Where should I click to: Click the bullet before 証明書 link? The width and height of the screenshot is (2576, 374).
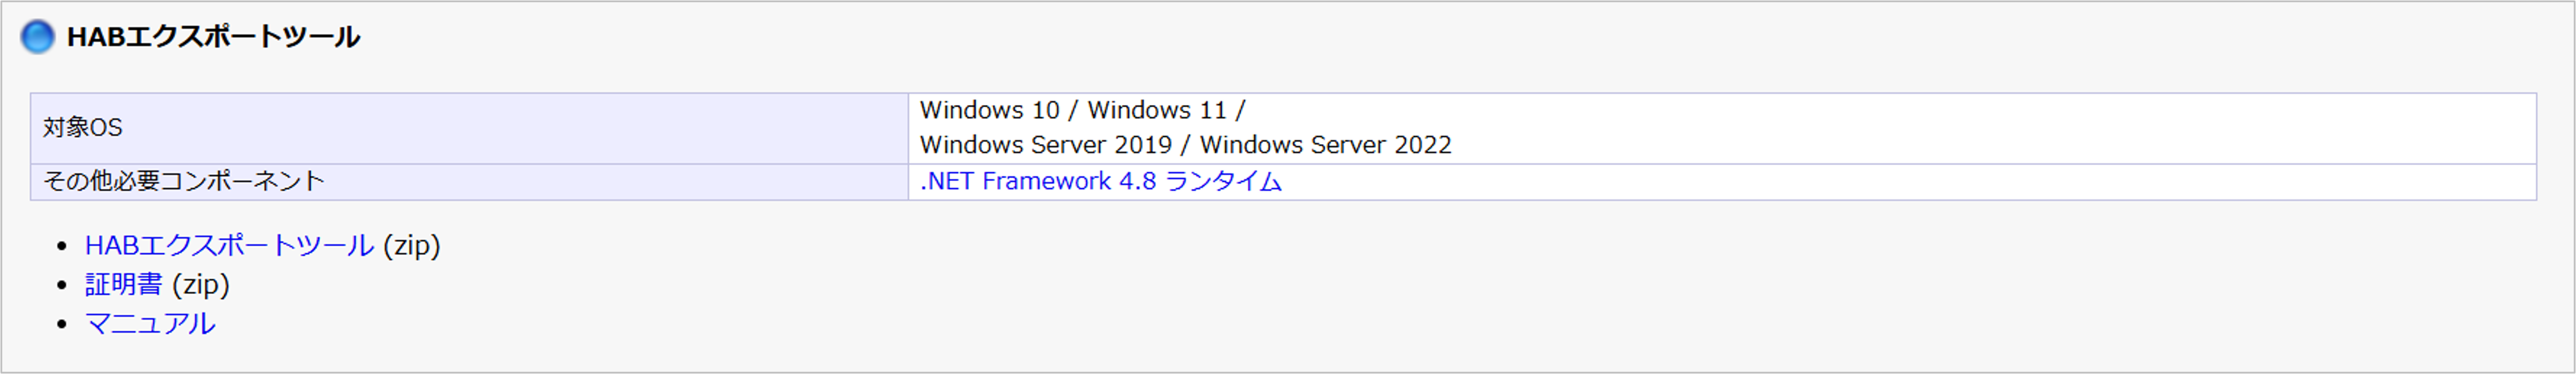62,285
